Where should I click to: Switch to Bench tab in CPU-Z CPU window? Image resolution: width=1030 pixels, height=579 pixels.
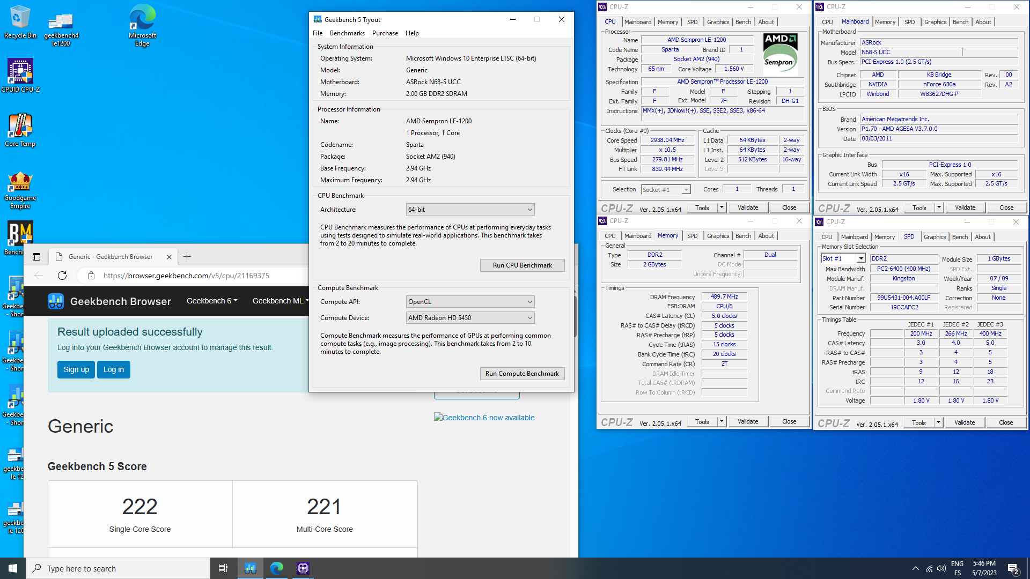pos(743,22)
